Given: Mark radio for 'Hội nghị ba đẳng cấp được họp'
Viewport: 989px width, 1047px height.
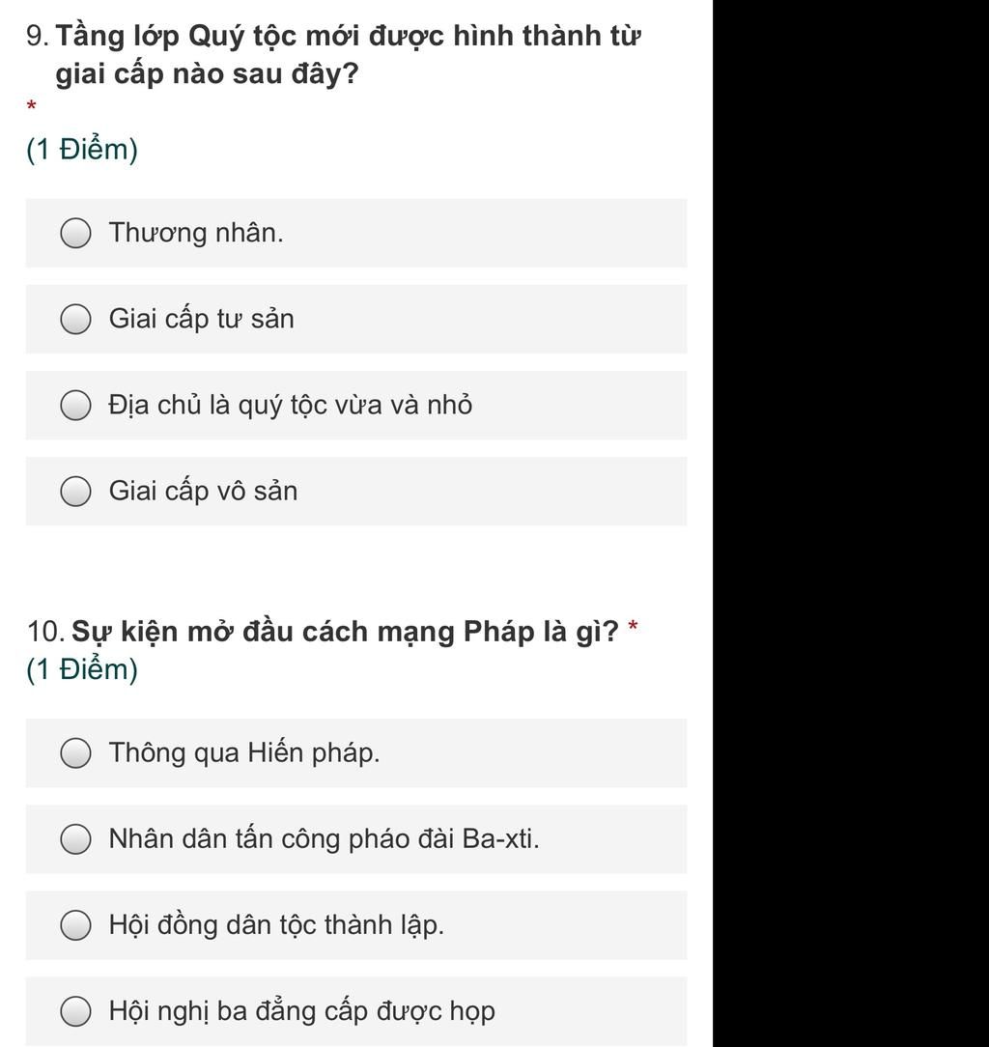Looking at the screenshot, I should click(75, 1011).
